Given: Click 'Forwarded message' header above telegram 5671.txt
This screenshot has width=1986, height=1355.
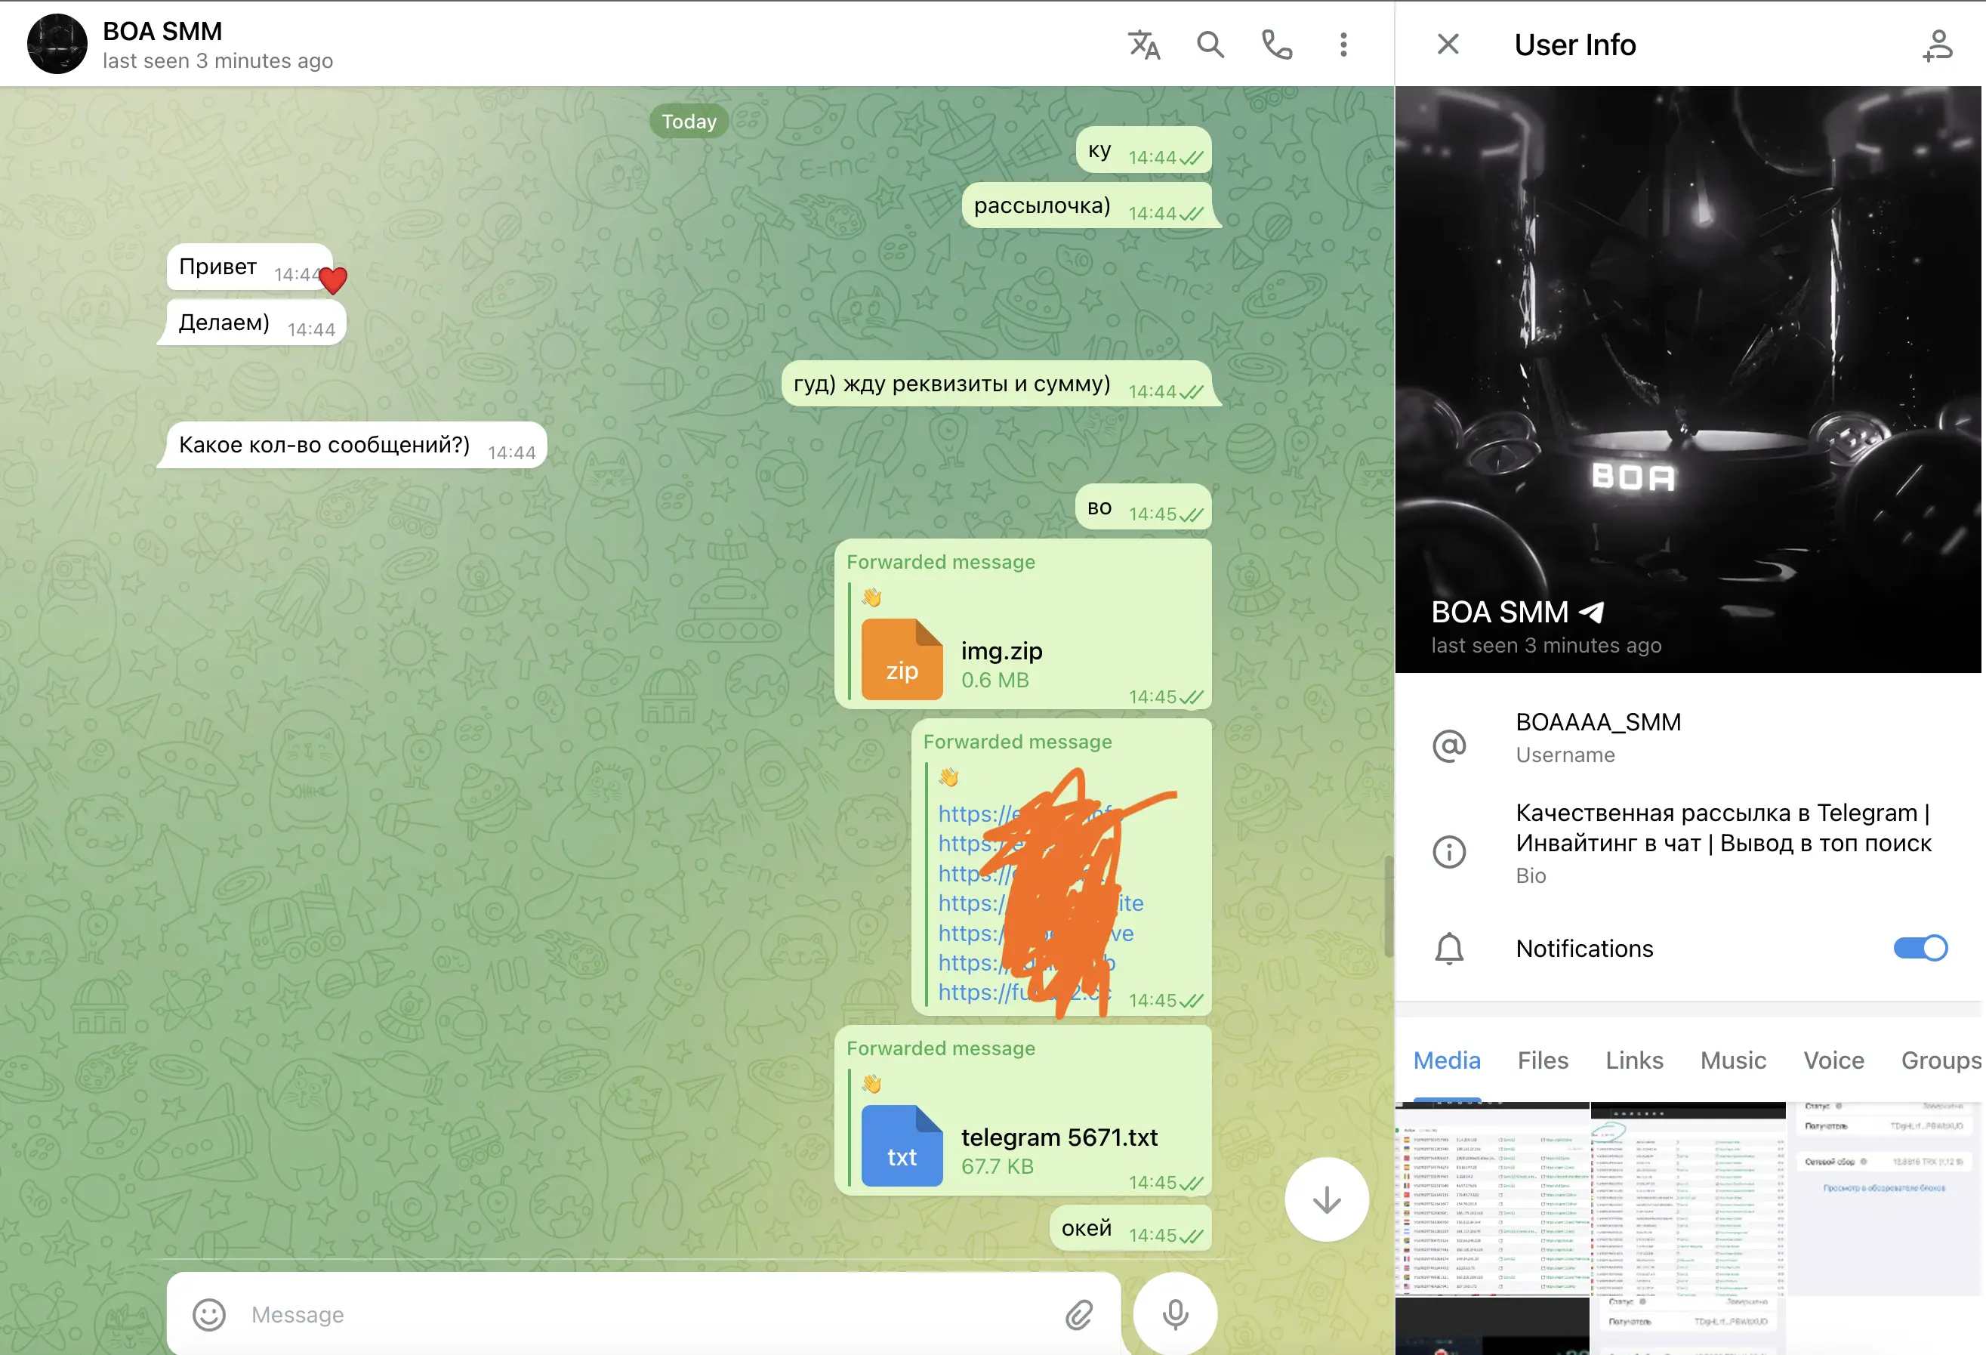Looking at the screenshot, I should [x=940, y=1048].
